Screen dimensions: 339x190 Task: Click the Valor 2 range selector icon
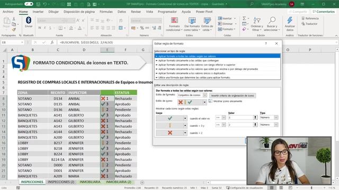click(255, 125)
